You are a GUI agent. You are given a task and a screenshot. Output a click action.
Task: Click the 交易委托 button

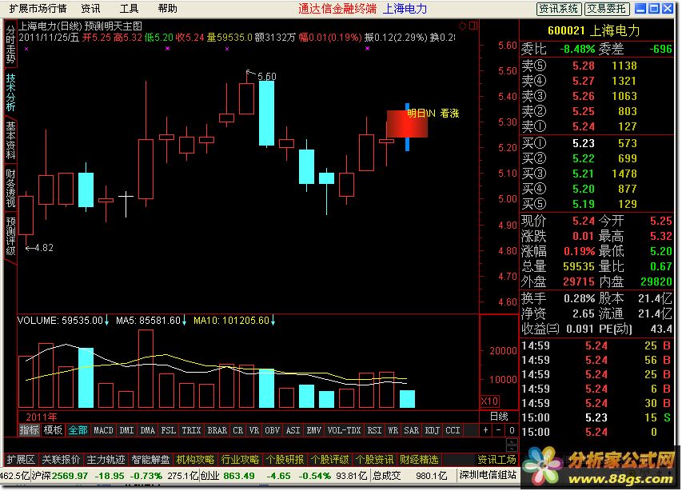coord(606,8)
